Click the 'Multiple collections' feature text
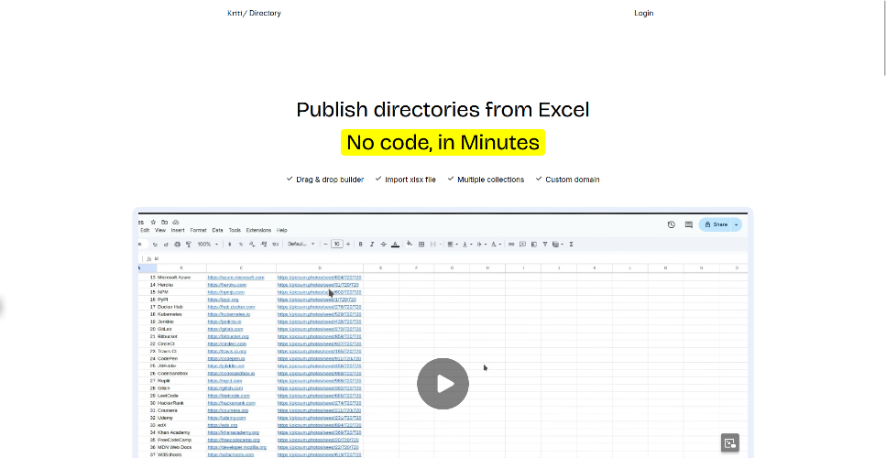Viewport: 886px width, 458px height. coord(490,180)
